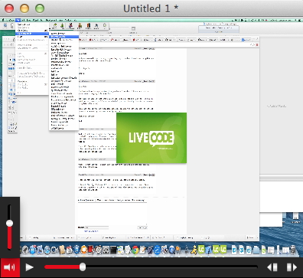Image resolution: width=303 pixels, height=278 pixels.
Task: Click the playback progress slider thumb
Action: click(x=83, y=267)
